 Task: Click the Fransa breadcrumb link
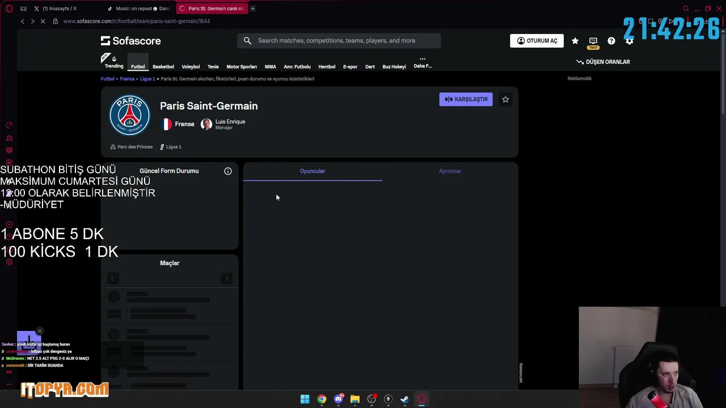click(127, 79)
